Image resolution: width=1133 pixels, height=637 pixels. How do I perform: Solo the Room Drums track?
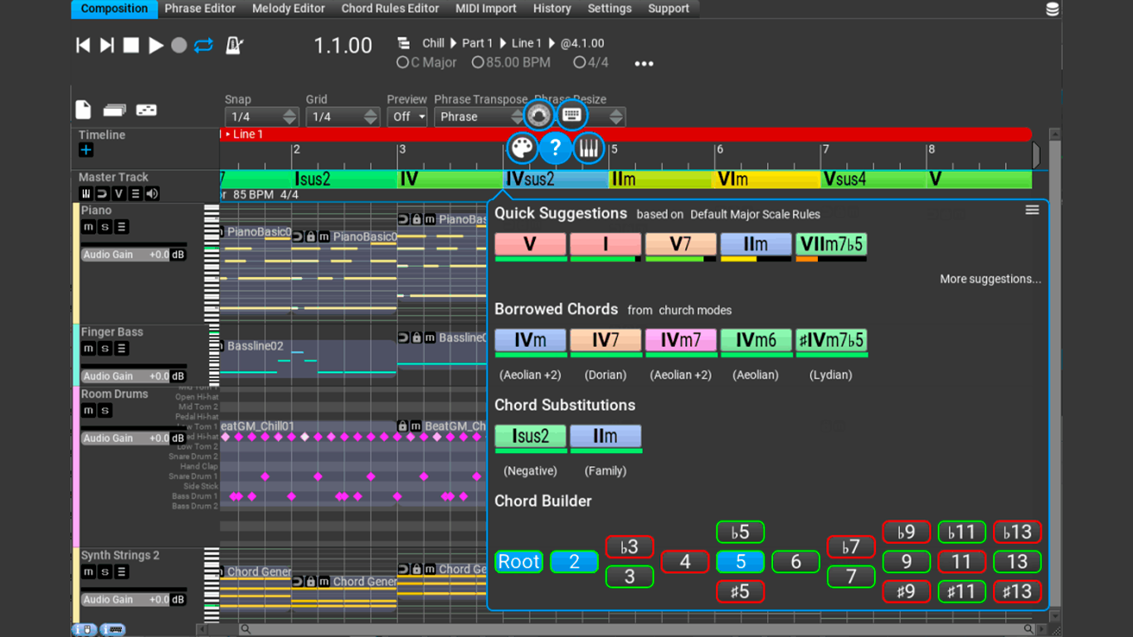click(x=105, y=411)
